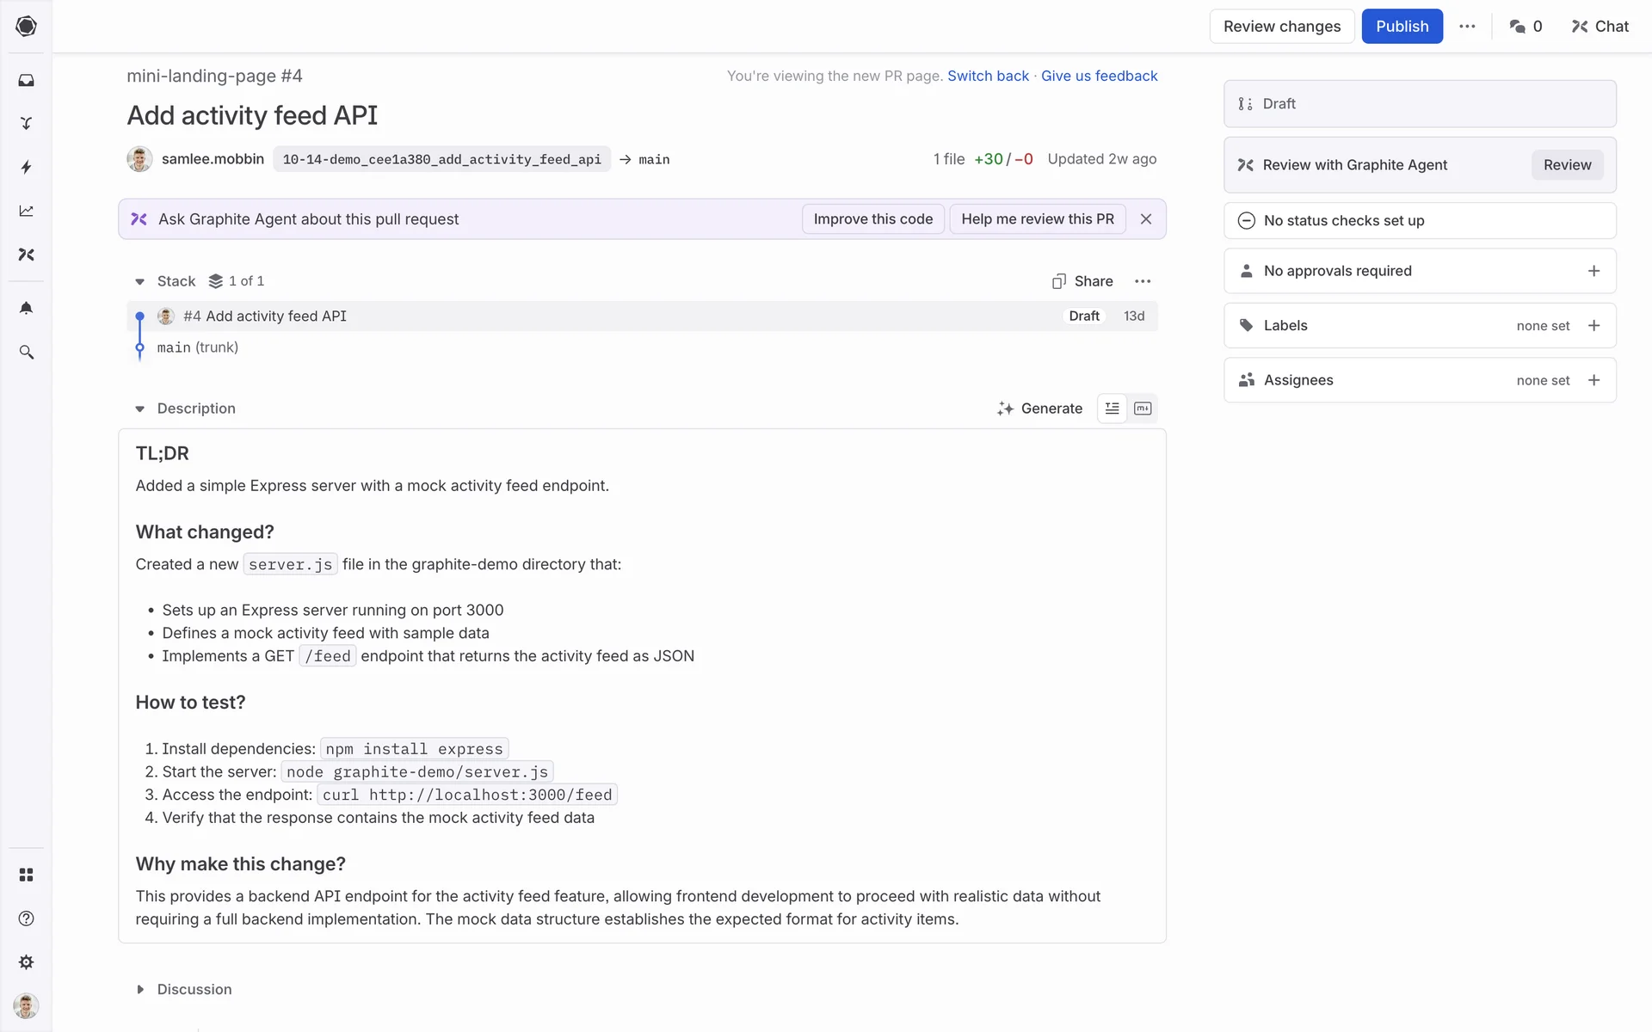The width and height of the screenshot is (1652, 1032).
Task: Open the more options menu beside Publish
Action: (1467, 27)
